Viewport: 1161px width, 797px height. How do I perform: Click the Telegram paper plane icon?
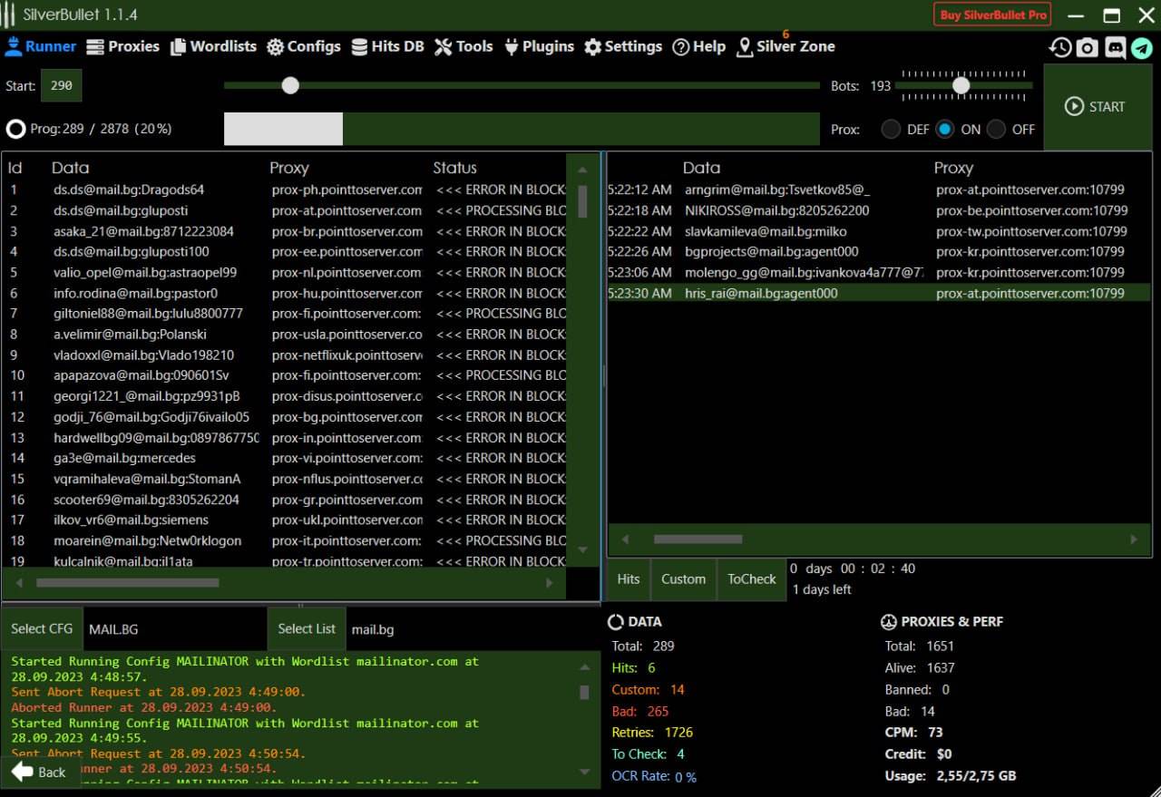tap(1142, 48)
